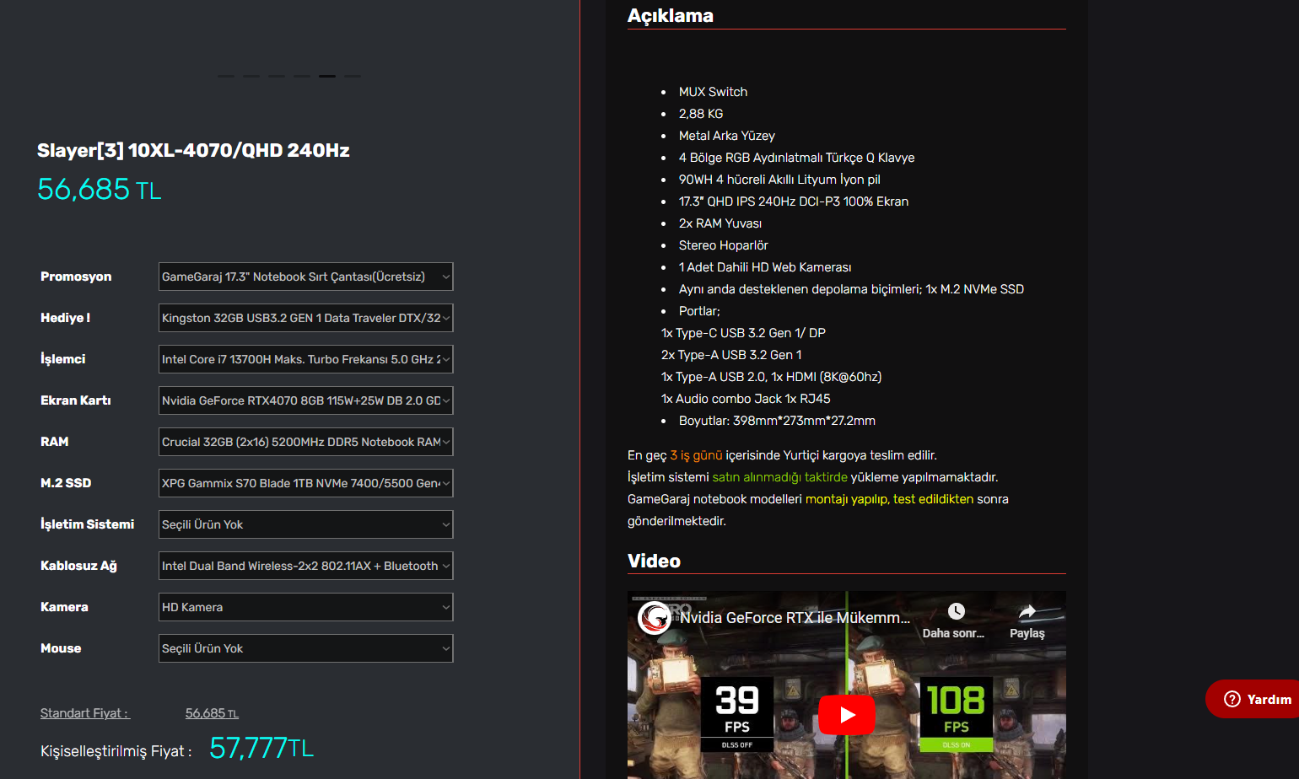Click the yellow 'montajı yapılıp, test edildikten' text

click(889, 499)
